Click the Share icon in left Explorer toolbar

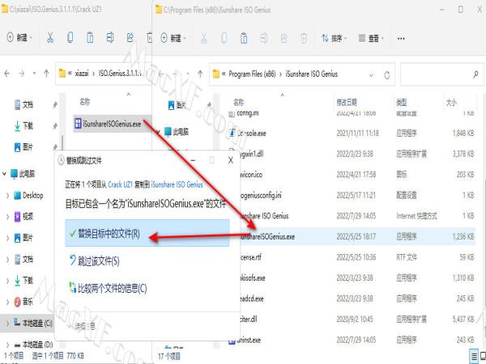(130, 38)
